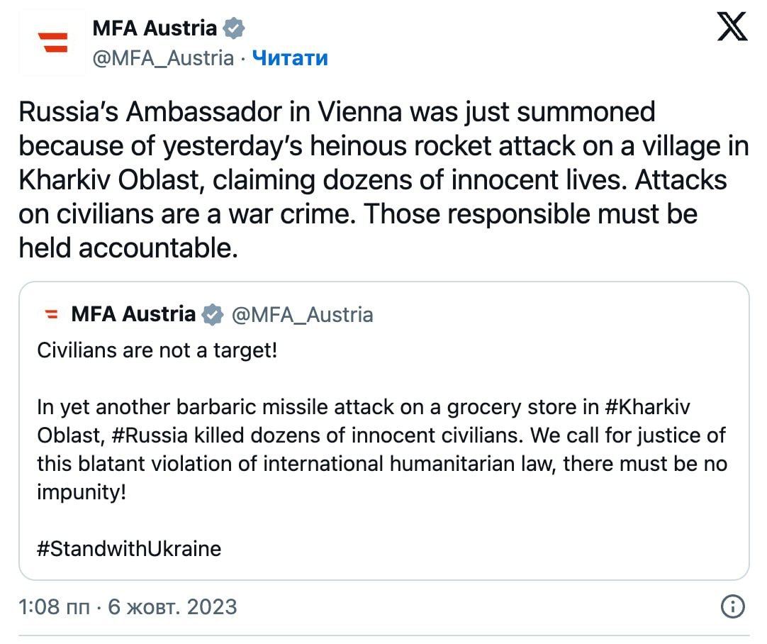Image resolution: width=767 pixels, height=644 pixels.
Task: Click the word "impunity!" in the quoted tweet
Action: [81, 492]
